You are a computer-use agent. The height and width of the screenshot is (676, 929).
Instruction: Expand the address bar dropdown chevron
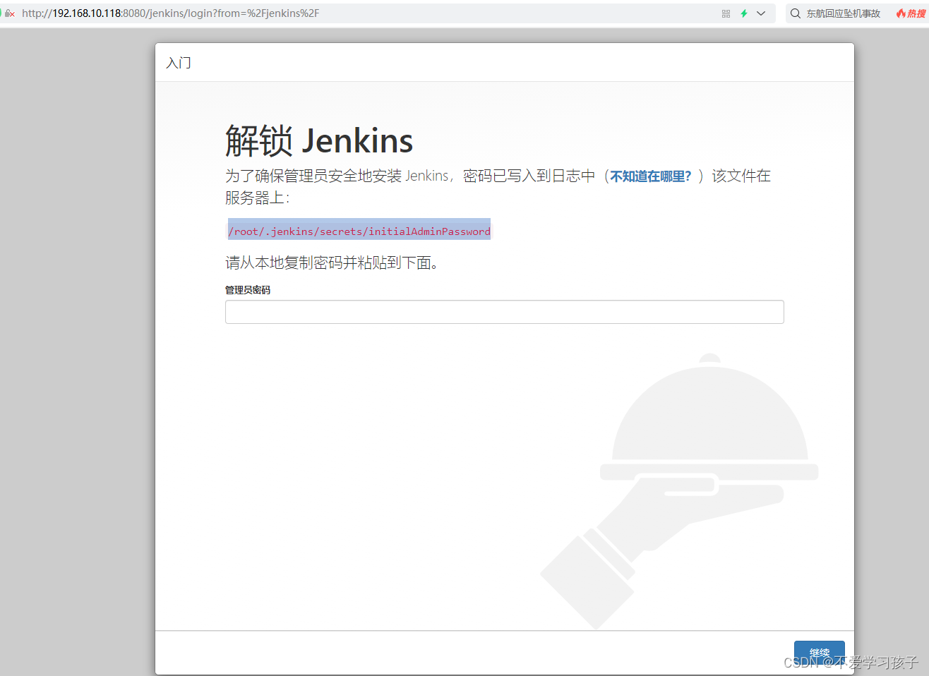pos(761,13)
